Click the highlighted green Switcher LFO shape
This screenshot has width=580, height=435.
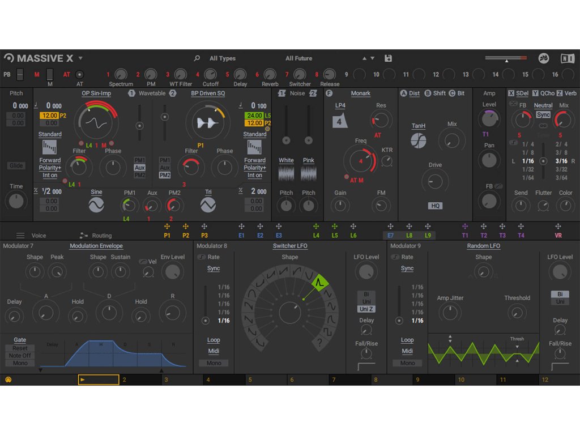coord(319,283)
